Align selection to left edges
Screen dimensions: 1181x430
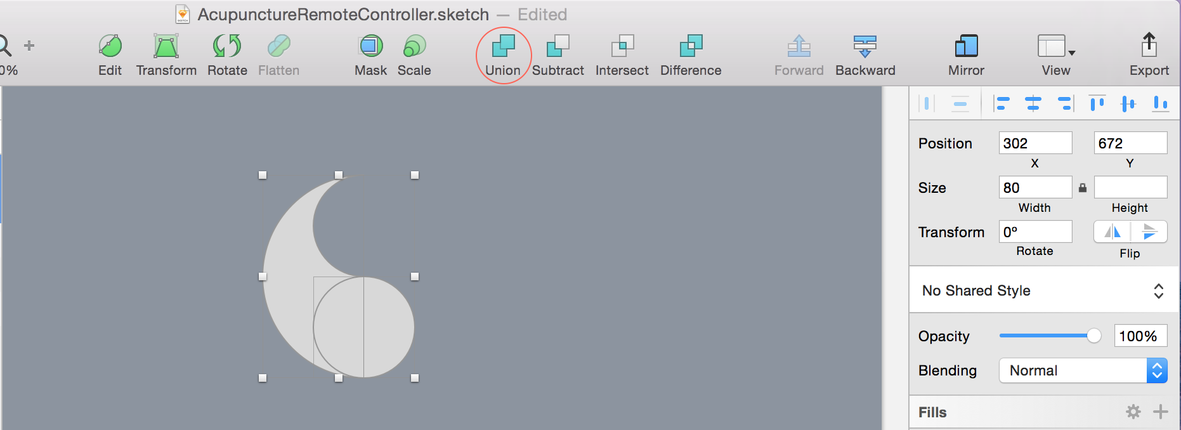click(1002, 103)
